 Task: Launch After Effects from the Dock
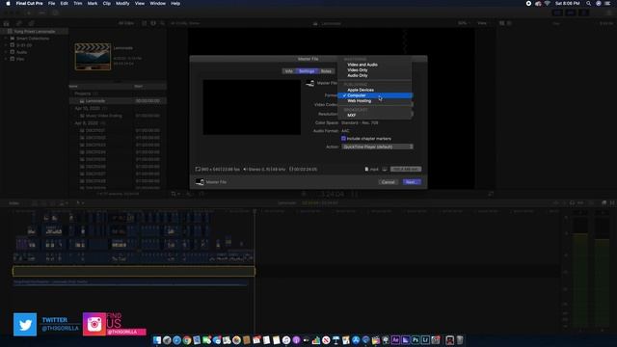(395, 340)
